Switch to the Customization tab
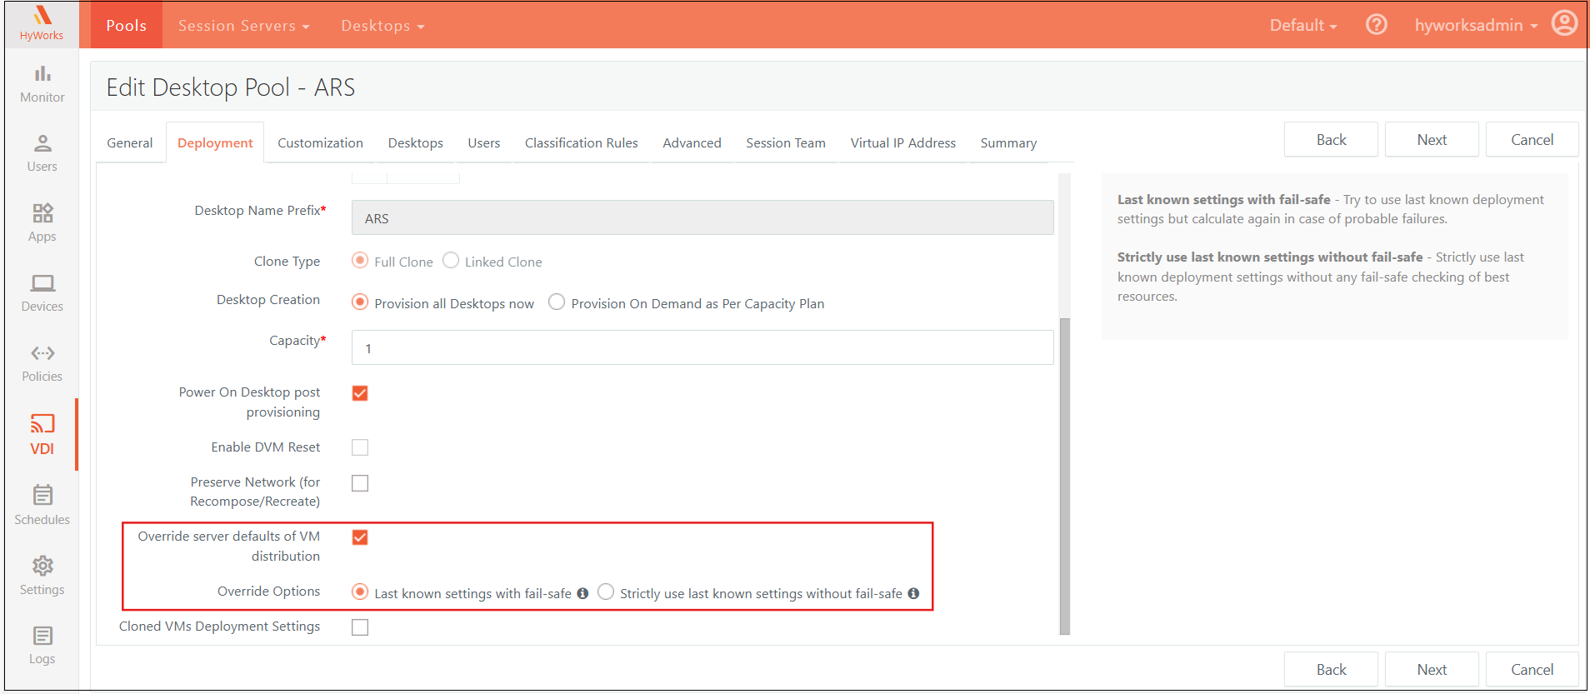 click(x=320, y=143)
